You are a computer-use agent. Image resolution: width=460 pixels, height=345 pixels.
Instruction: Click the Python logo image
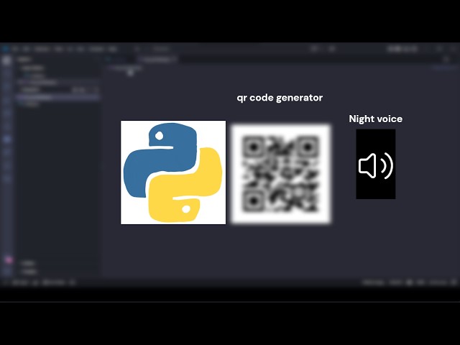(x=173, y=172)
